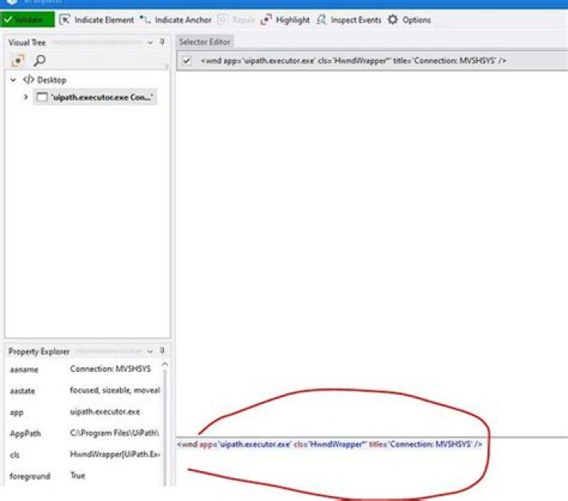Click AppPath value C:\Program Files

114,432
